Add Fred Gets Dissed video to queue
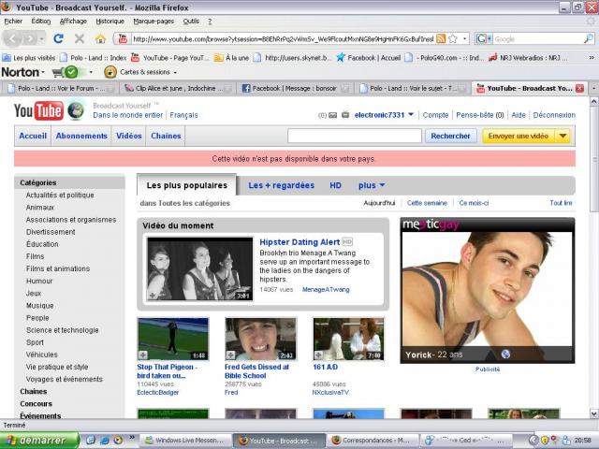Viewport: 599px width, 449px height. 231,355
